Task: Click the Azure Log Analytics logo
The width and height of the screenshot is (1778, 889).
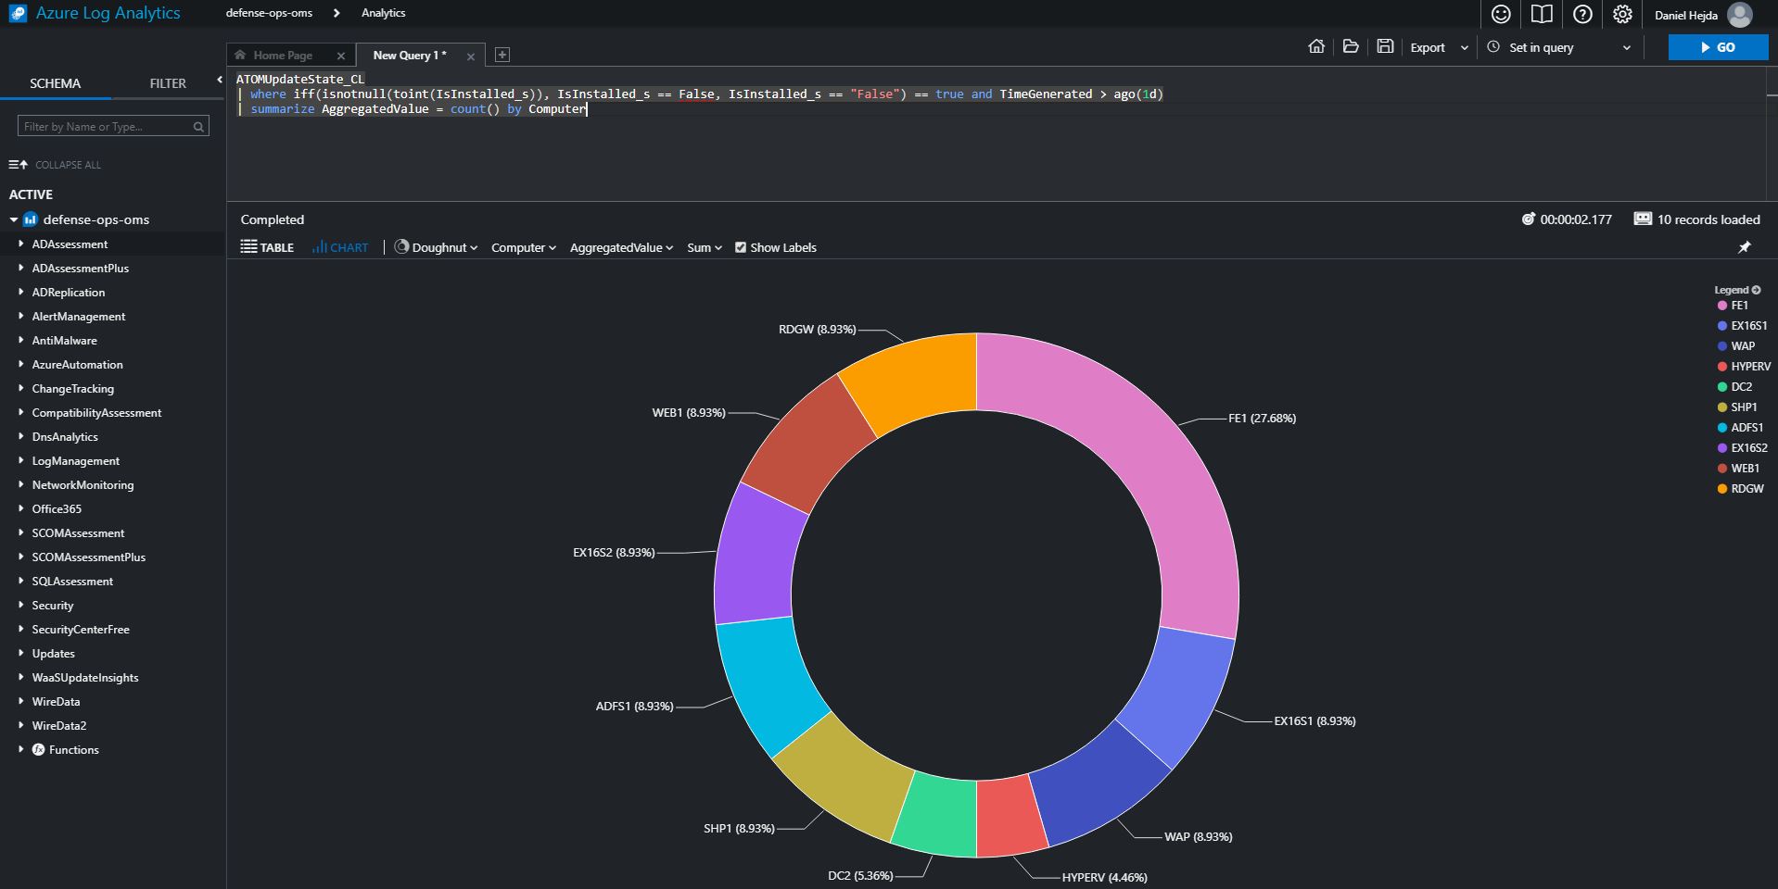Action: coord(19,13)
